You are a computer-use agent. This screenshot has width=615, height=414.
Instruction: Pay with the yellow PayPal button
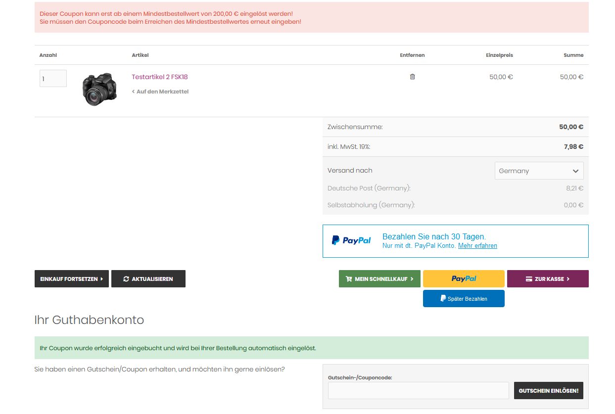464,279
